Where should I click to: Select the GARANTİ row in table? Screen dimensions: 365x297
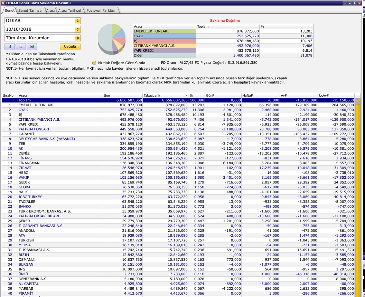(178, 134)
